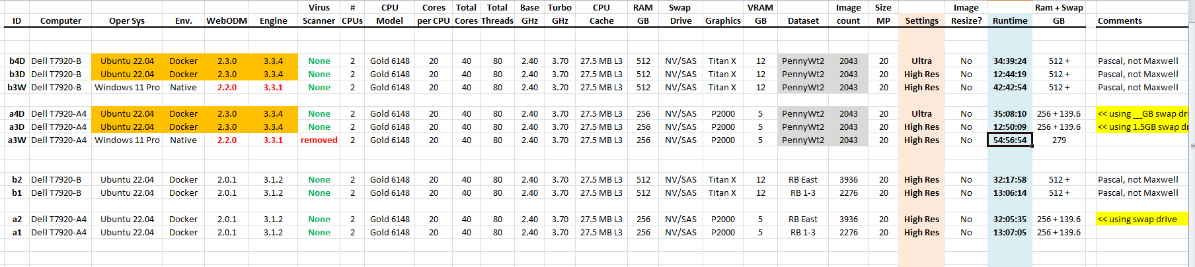Click the Settings column header cell
The image size is (1195, 267).
921,20
